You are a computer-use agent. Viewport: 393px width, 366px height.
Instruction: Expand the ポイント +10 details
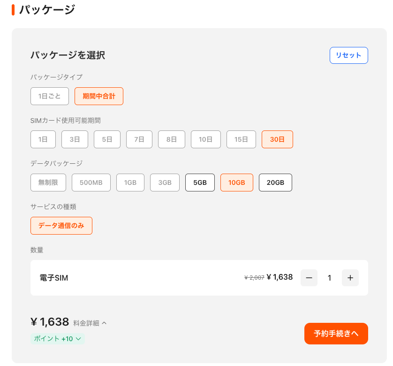tap(57, 338)
